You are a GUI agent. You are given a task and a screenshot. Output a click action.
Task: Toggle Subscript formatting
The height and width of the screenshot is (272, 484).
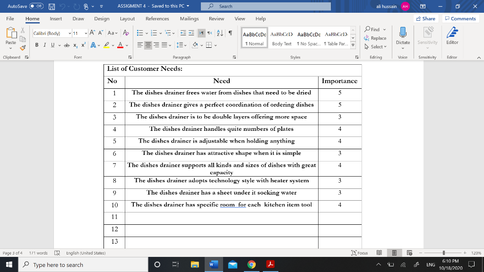pos(75,45)
